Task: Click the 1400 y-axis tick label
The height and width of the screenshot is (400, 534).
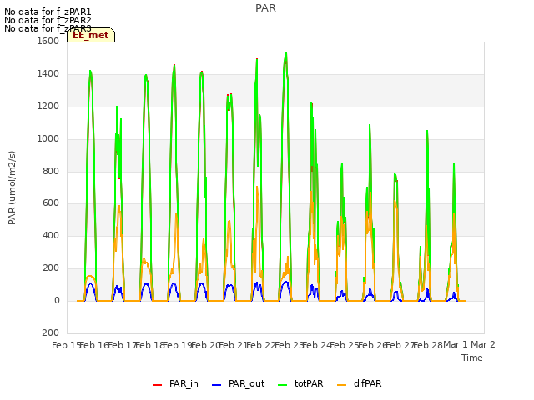Action: point(48,74)
